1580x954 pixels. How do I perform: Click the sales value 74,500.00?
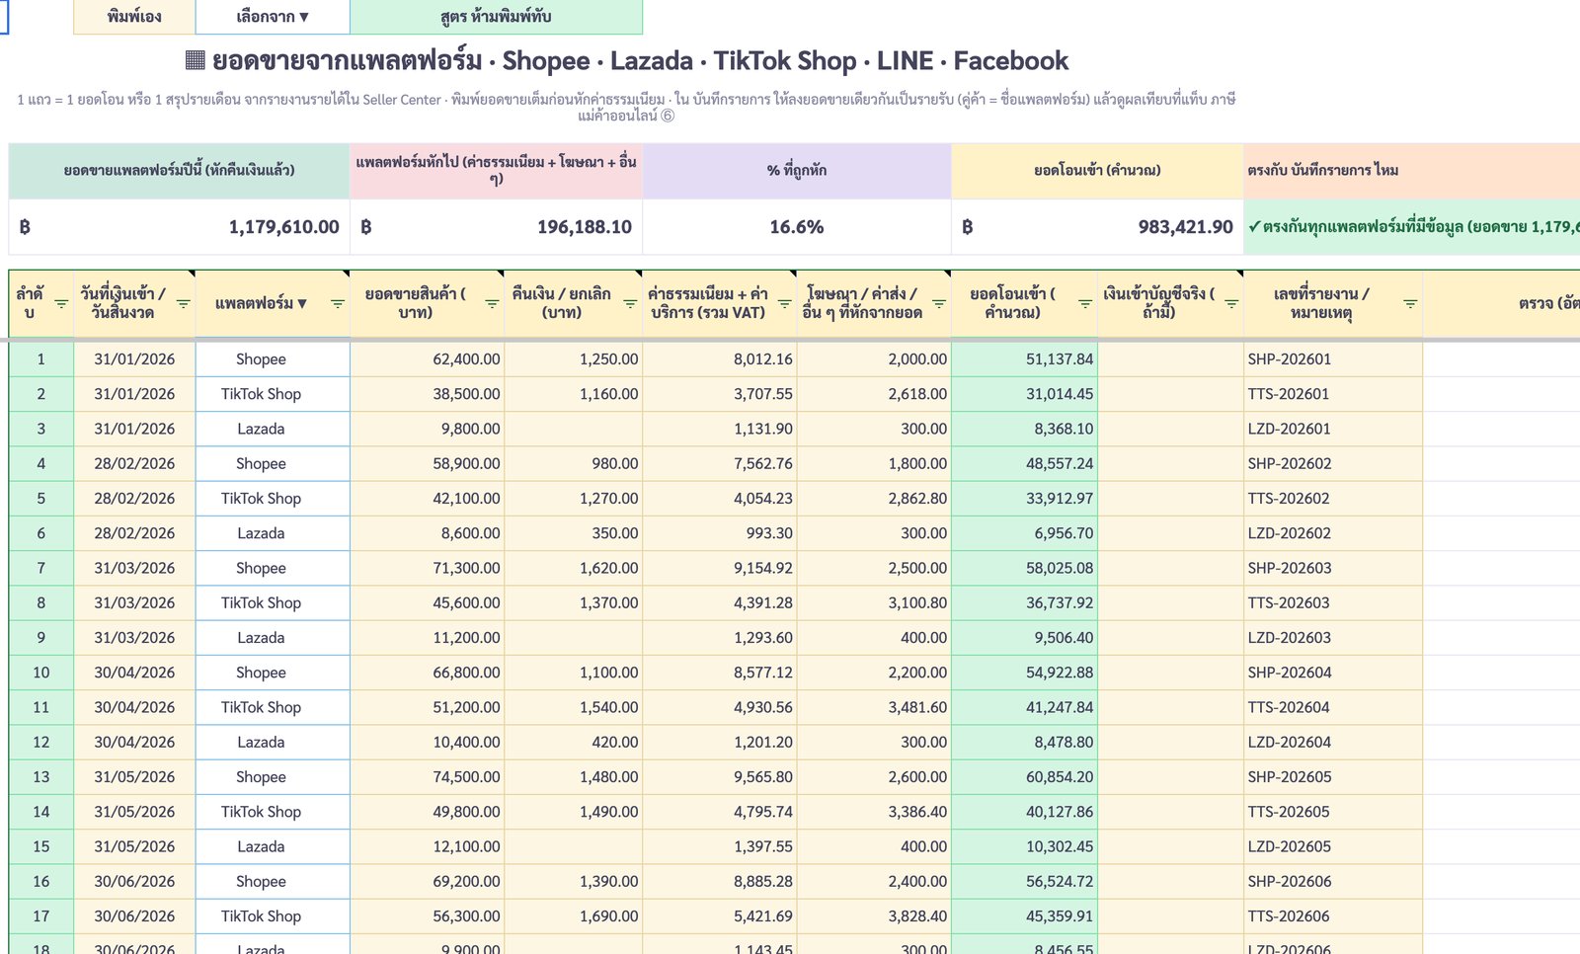[427, 777]
